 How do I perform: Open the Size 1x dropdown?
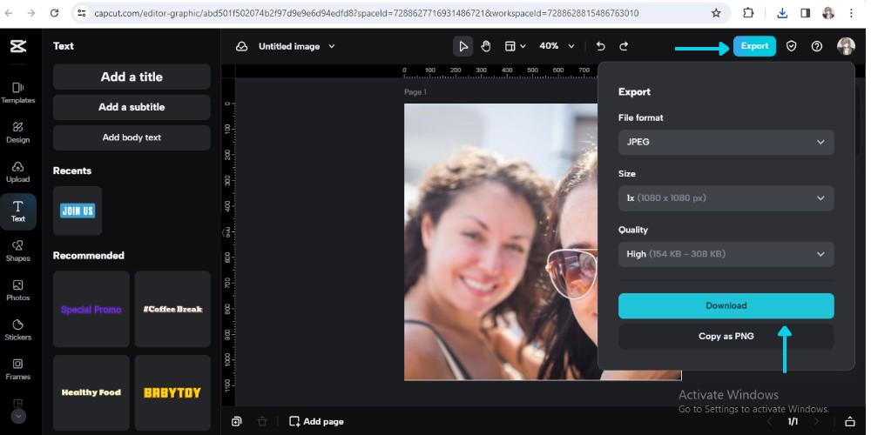pos(726,198)
